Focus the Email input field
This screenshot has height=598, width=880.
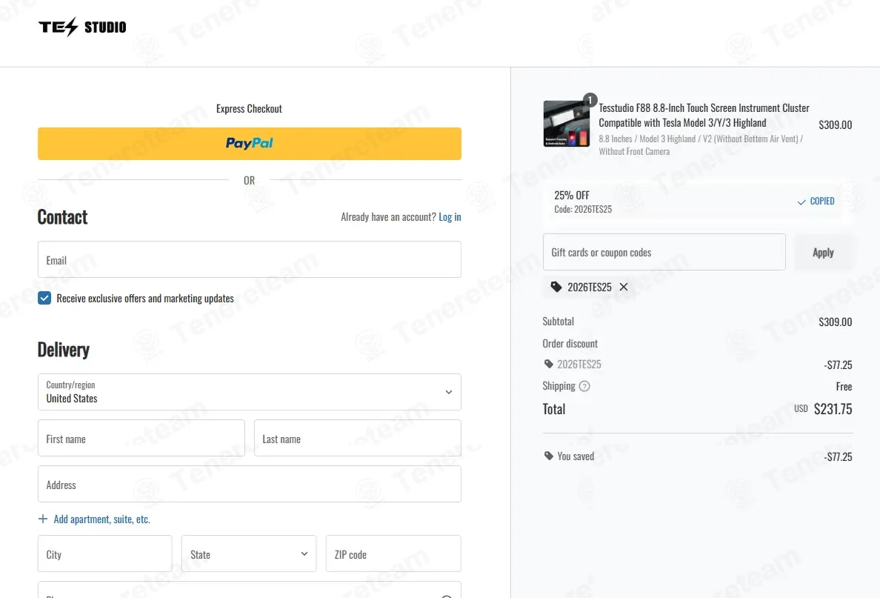tap(249, 259)
